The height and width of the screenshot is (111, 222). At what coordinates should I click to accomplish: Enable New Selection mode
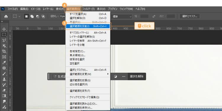[x=26, y=16]
